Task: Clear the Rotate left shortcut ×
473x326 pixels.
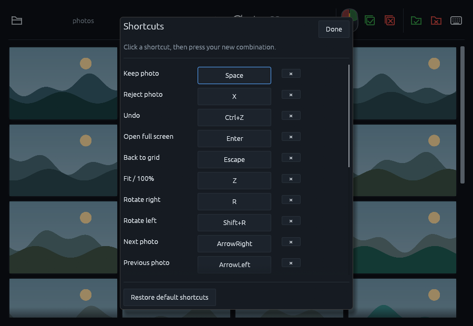Action: click(291, 221)
